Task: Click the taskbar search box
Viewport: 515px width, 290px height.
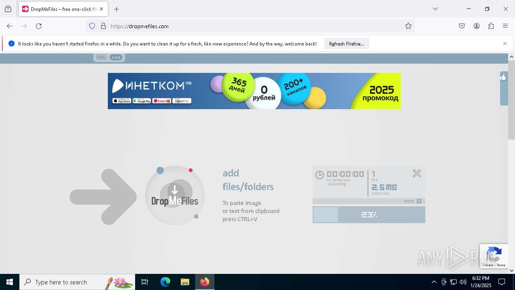Action: (77, 282)
